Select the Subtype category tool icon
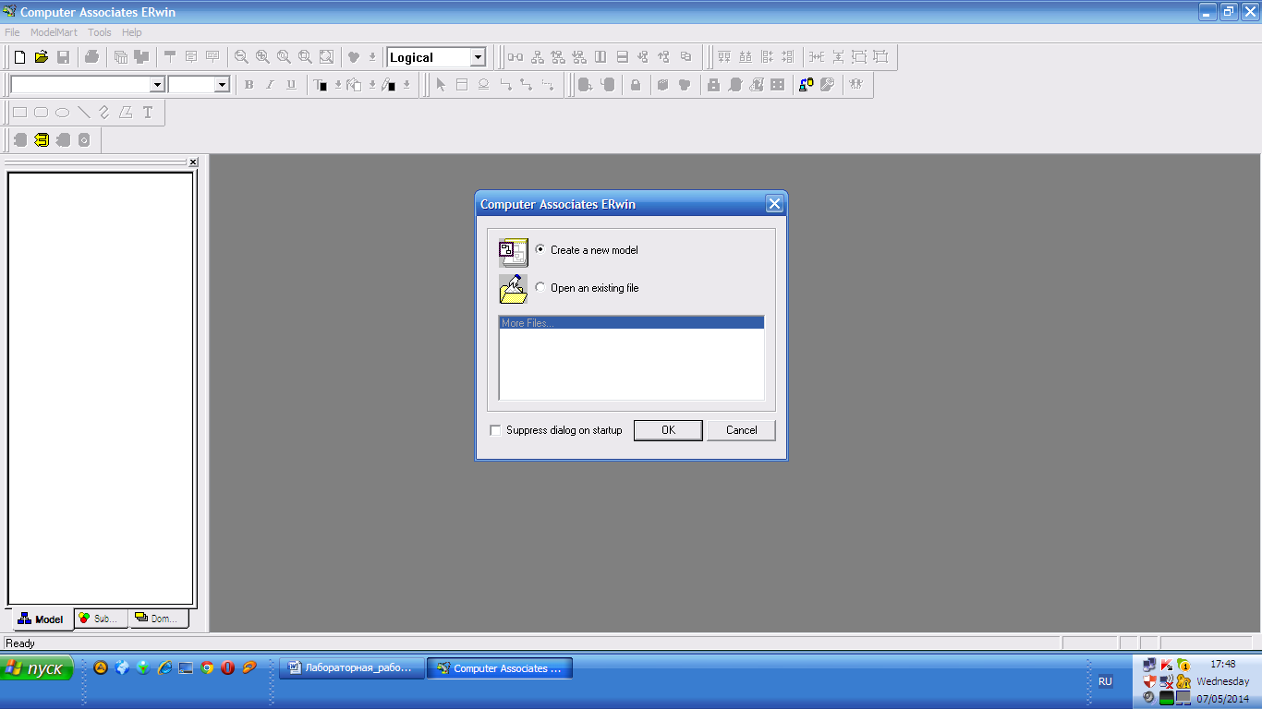 pos(483,85)
